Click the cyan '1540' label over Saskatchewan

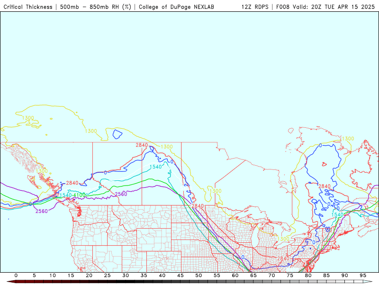pyautogui.click(x=156, y=167)
